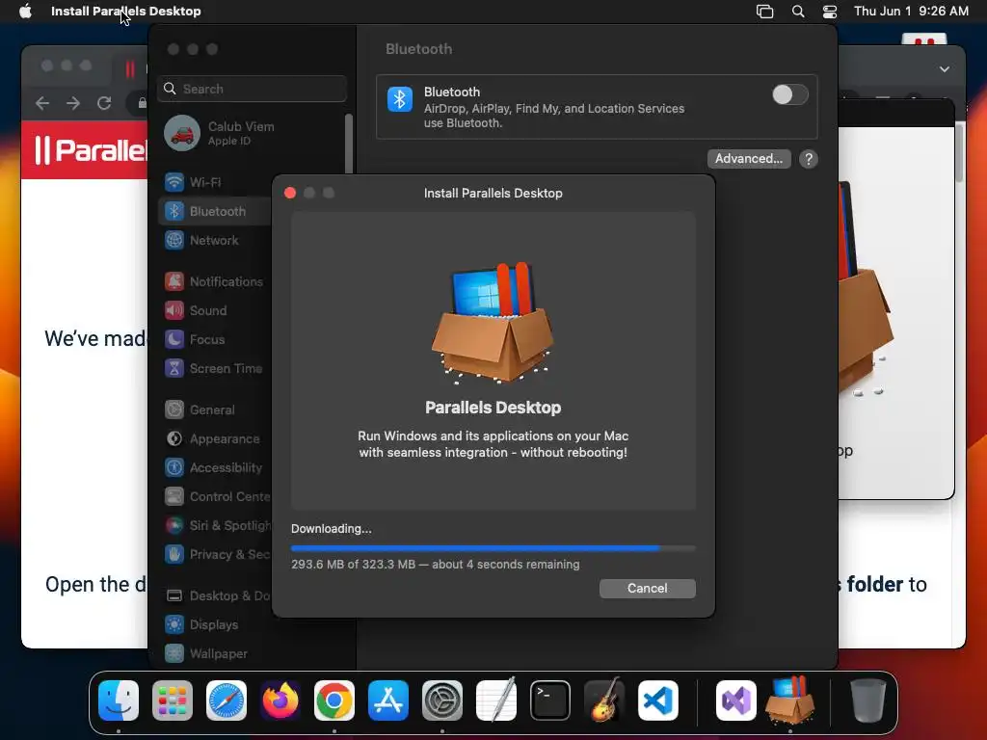Cancel the Parallels Desktop download
Screen dimensions: 987x740
pyautogui.click(x=647, y=589)
